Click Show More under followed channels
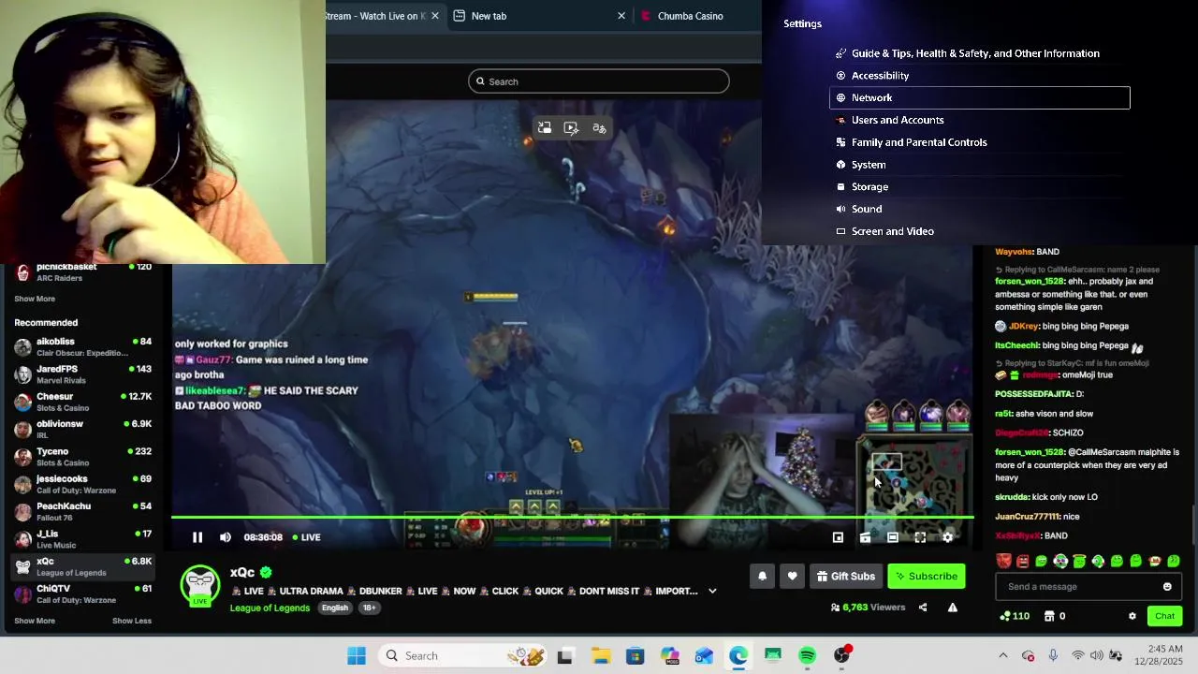1198x674 pixels. [x=35, y=299]
